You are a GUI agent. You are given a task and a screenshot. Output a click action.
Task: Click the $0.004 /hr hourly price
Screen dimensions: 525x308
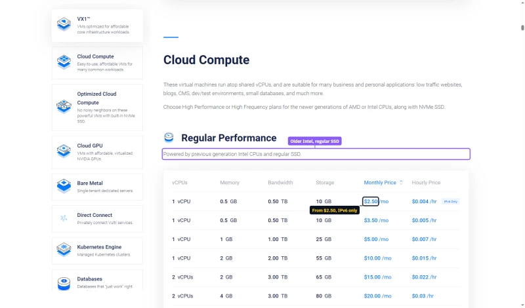pyautogui.click(x=424, y=201)
